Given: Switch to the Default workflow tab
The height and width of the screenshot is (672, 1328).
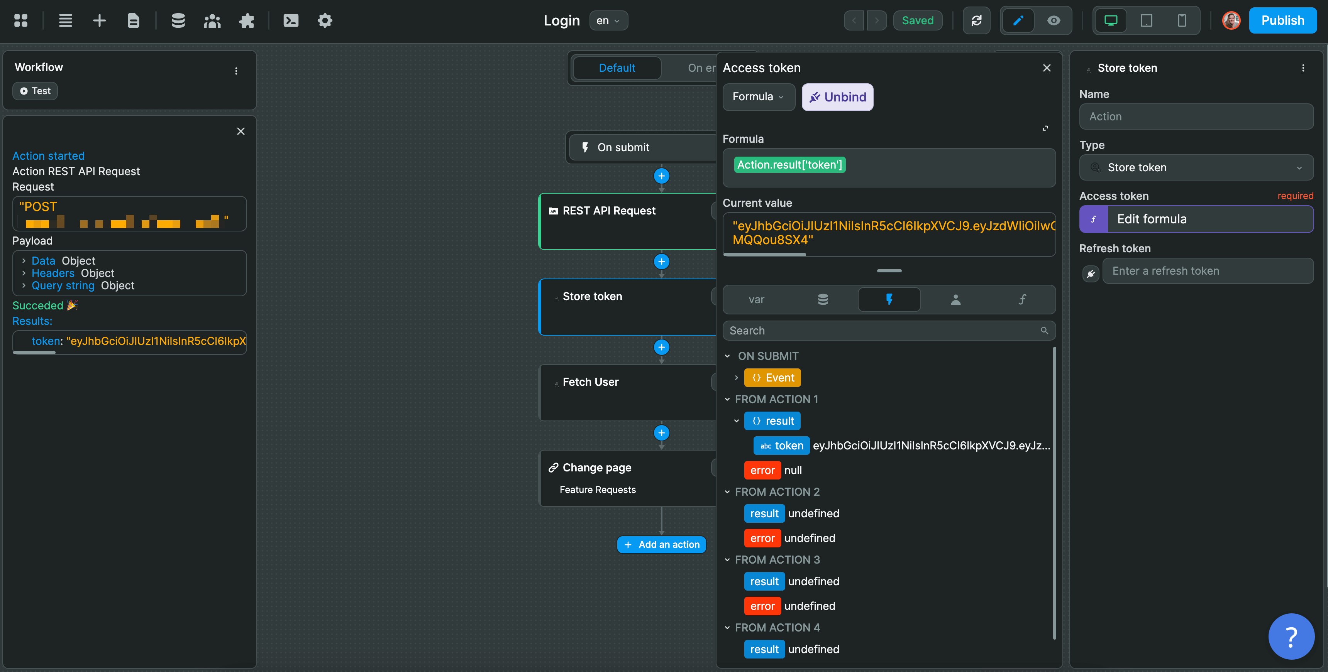Looking at the screenshot, I should tap(617, 68).
